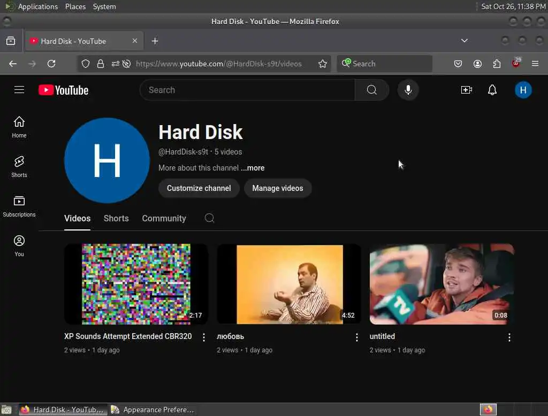This screenshot has width=548, height=416.
Task: Open the Firefox extensions puzzle icon
Action: [497, 64]
